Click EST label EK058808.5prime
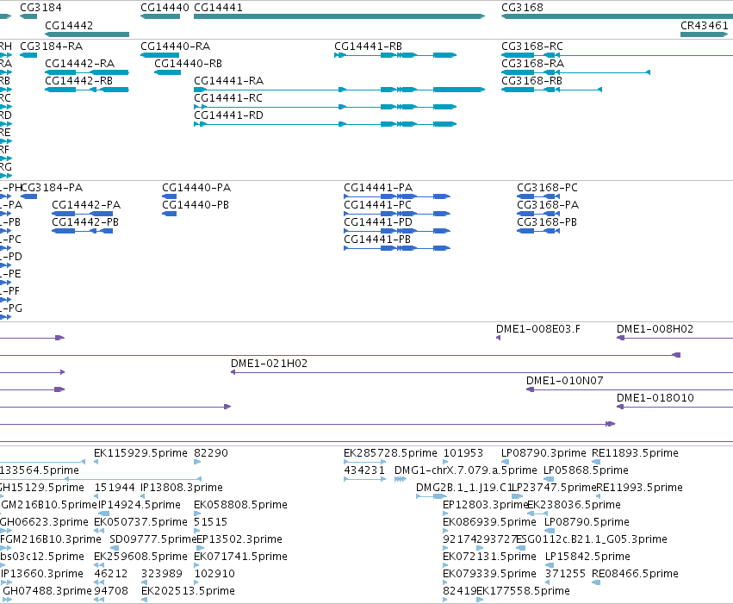Image resolution: width=733 pixels, height=604 pixels. tap(241, 505)
